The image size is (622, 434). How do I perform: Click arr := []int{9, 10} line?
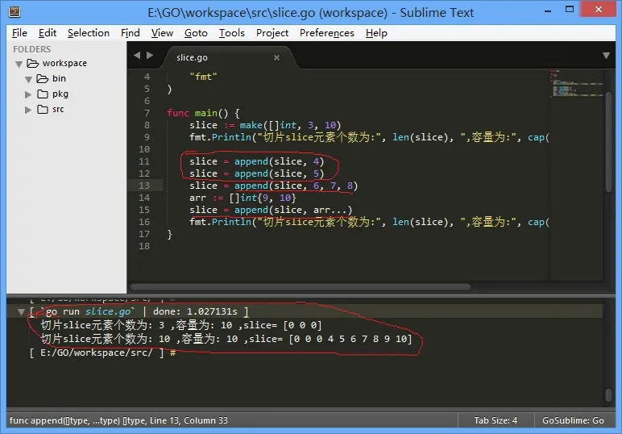pos(243,198)
